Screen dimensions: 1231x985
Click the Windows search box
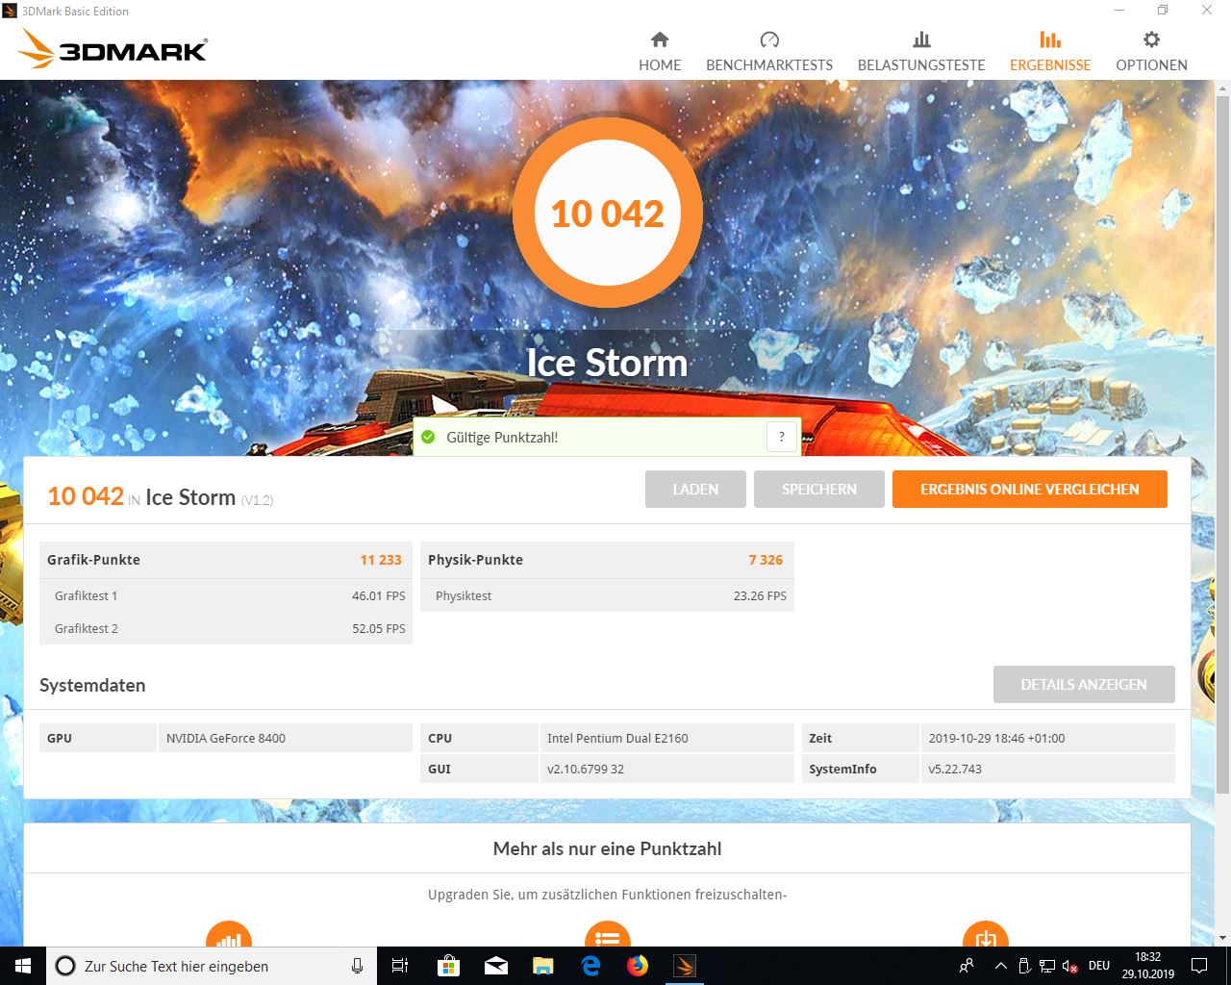click(x=212, y=966)
